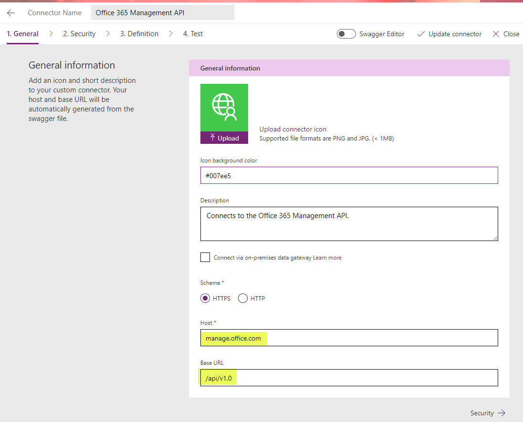
Task: Click the green globe connector icon
Action: pyautogui.click(x=224, y=106)
